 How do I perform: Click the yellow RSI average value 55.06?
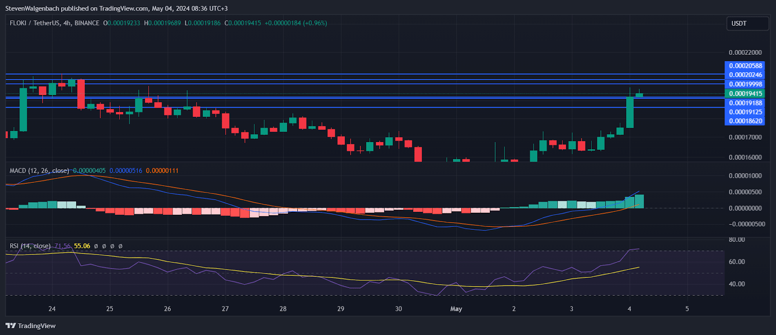point(82,246)
